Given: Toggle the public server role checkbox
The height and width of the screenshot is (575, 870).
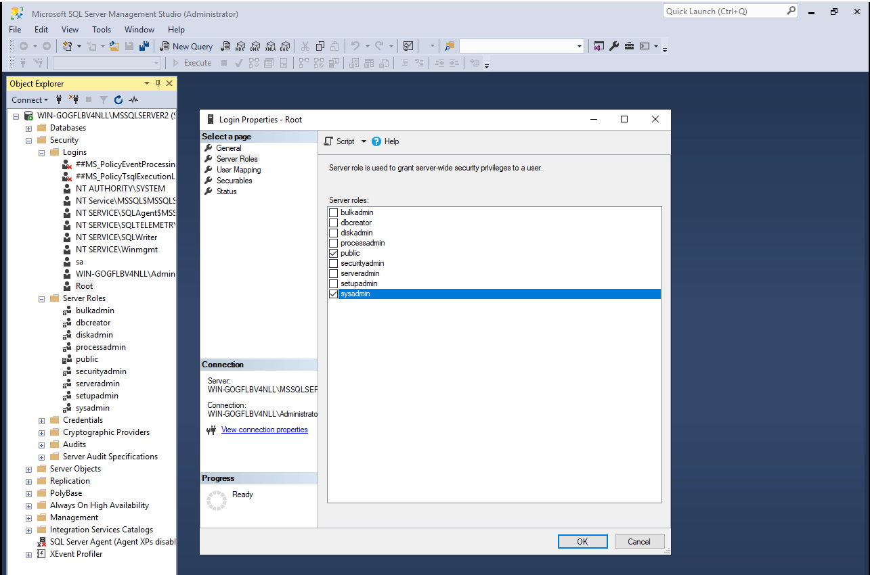Looking at the screenshot, I should click(333, 253).
